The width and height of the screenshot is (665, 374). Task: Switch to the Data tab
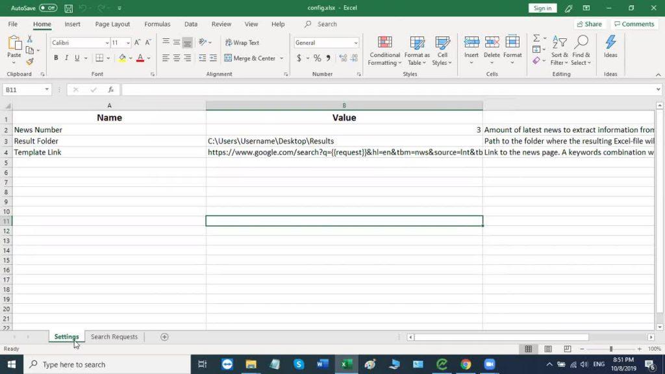[191, 24]
